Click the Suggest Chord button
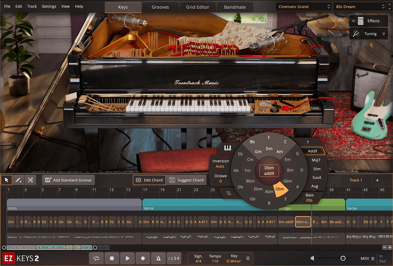Viewport: 393px width, 266px height. tap(187, 180)
